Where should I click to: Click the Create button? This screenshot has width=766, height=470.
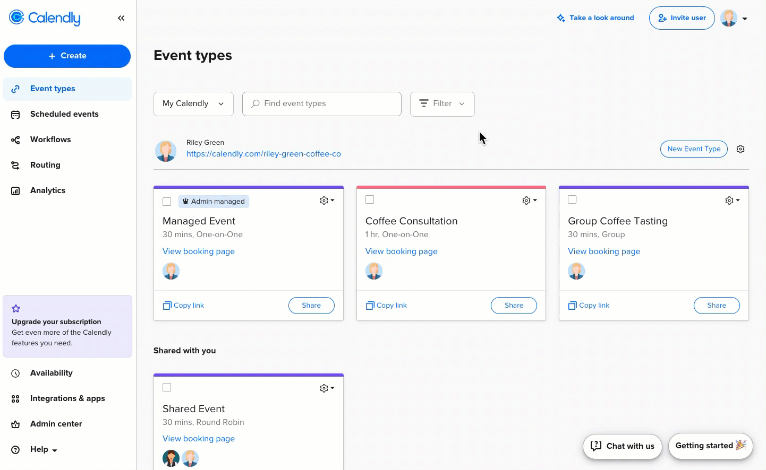[x=67, y=56]
